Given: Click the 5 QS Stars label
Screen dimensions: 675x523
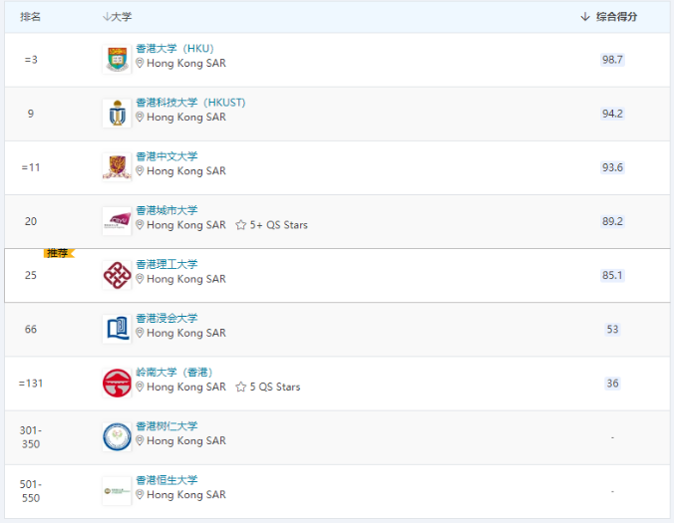Looking at the screenshot, I should 275,387.
